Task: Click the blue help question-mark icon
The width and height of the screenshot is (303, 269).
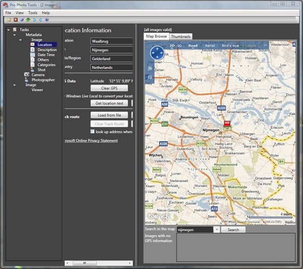Action: (47, 20)
